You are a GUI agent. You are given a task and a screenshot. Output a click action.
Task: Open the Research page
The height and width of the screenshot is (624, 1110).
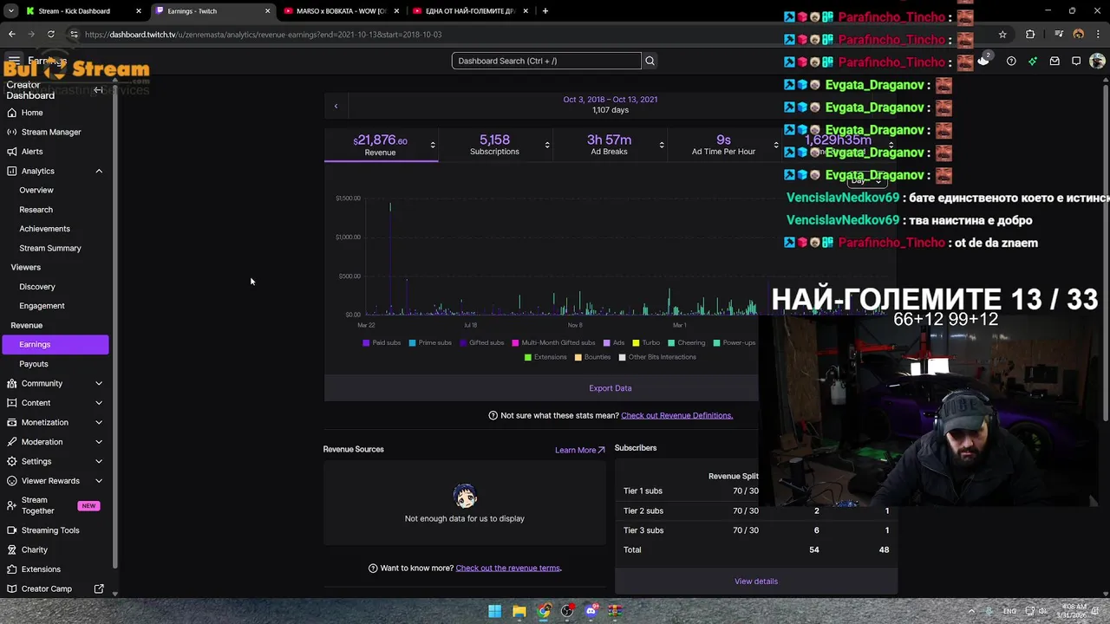pyautogui.click(x=36, y=210)
